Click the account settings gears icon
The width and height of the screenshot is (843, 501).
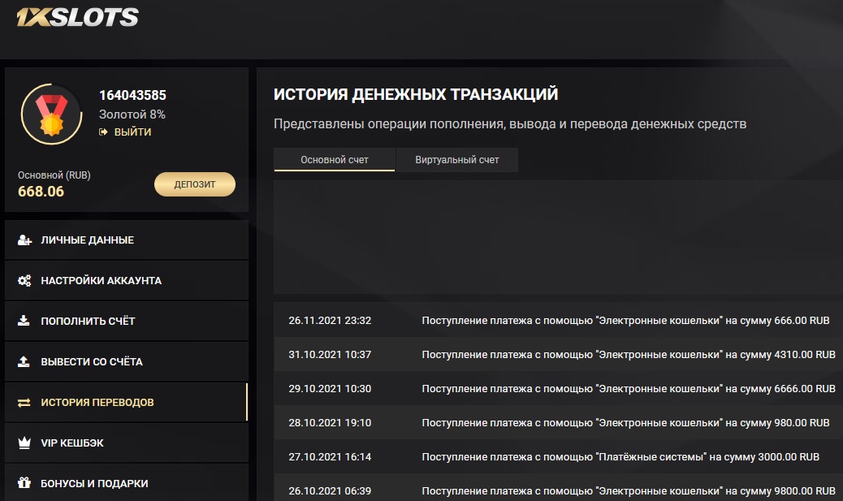[24, 281]
